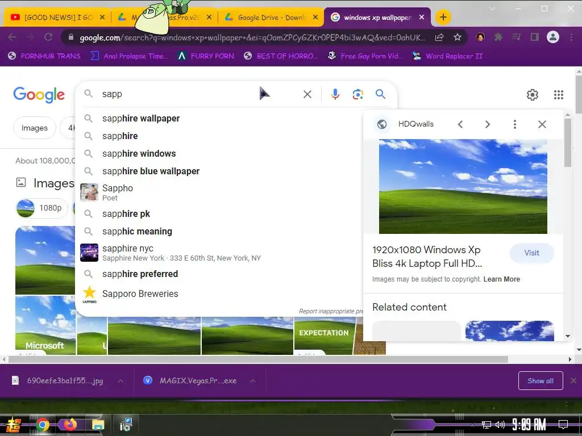Open the volume control in tray

500,425
